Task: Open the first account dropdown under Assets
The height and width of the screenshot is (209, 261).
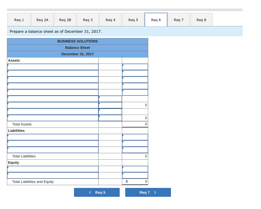Action: tap(53, 67)
